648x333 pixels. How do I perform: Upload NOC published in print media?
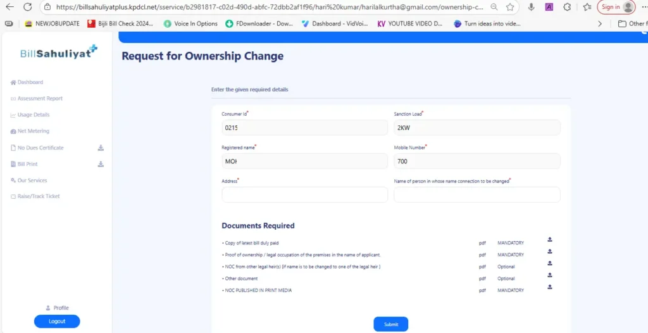coord(550,287)
